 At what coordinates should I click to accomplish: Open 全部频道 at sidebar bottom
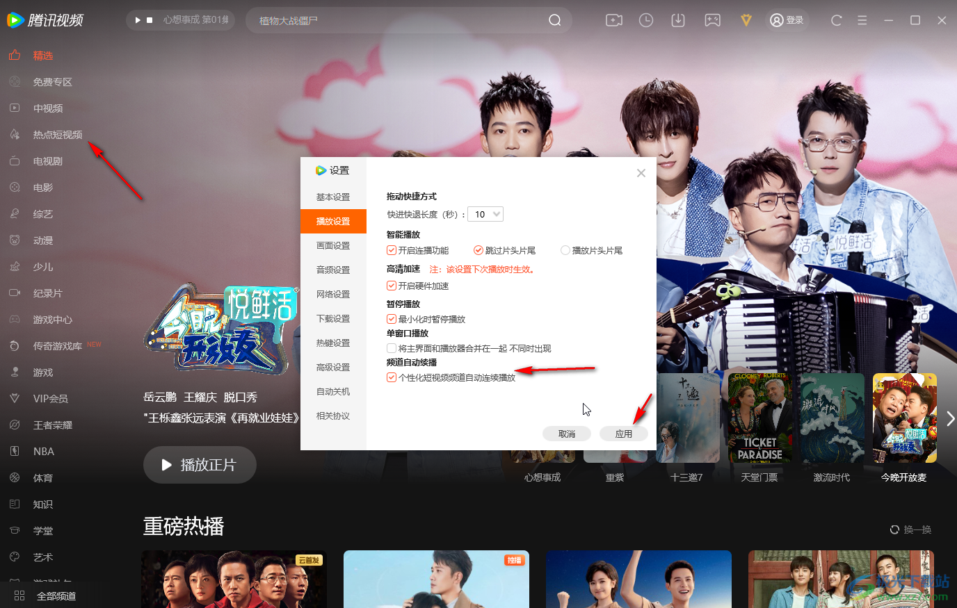[x=46, y=596]
